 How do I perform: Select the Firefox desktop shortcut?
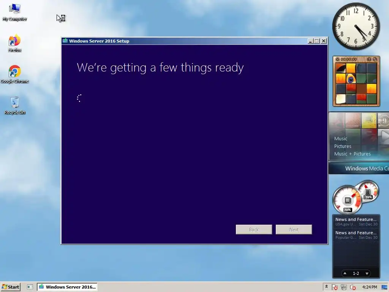tap(15, 43)
